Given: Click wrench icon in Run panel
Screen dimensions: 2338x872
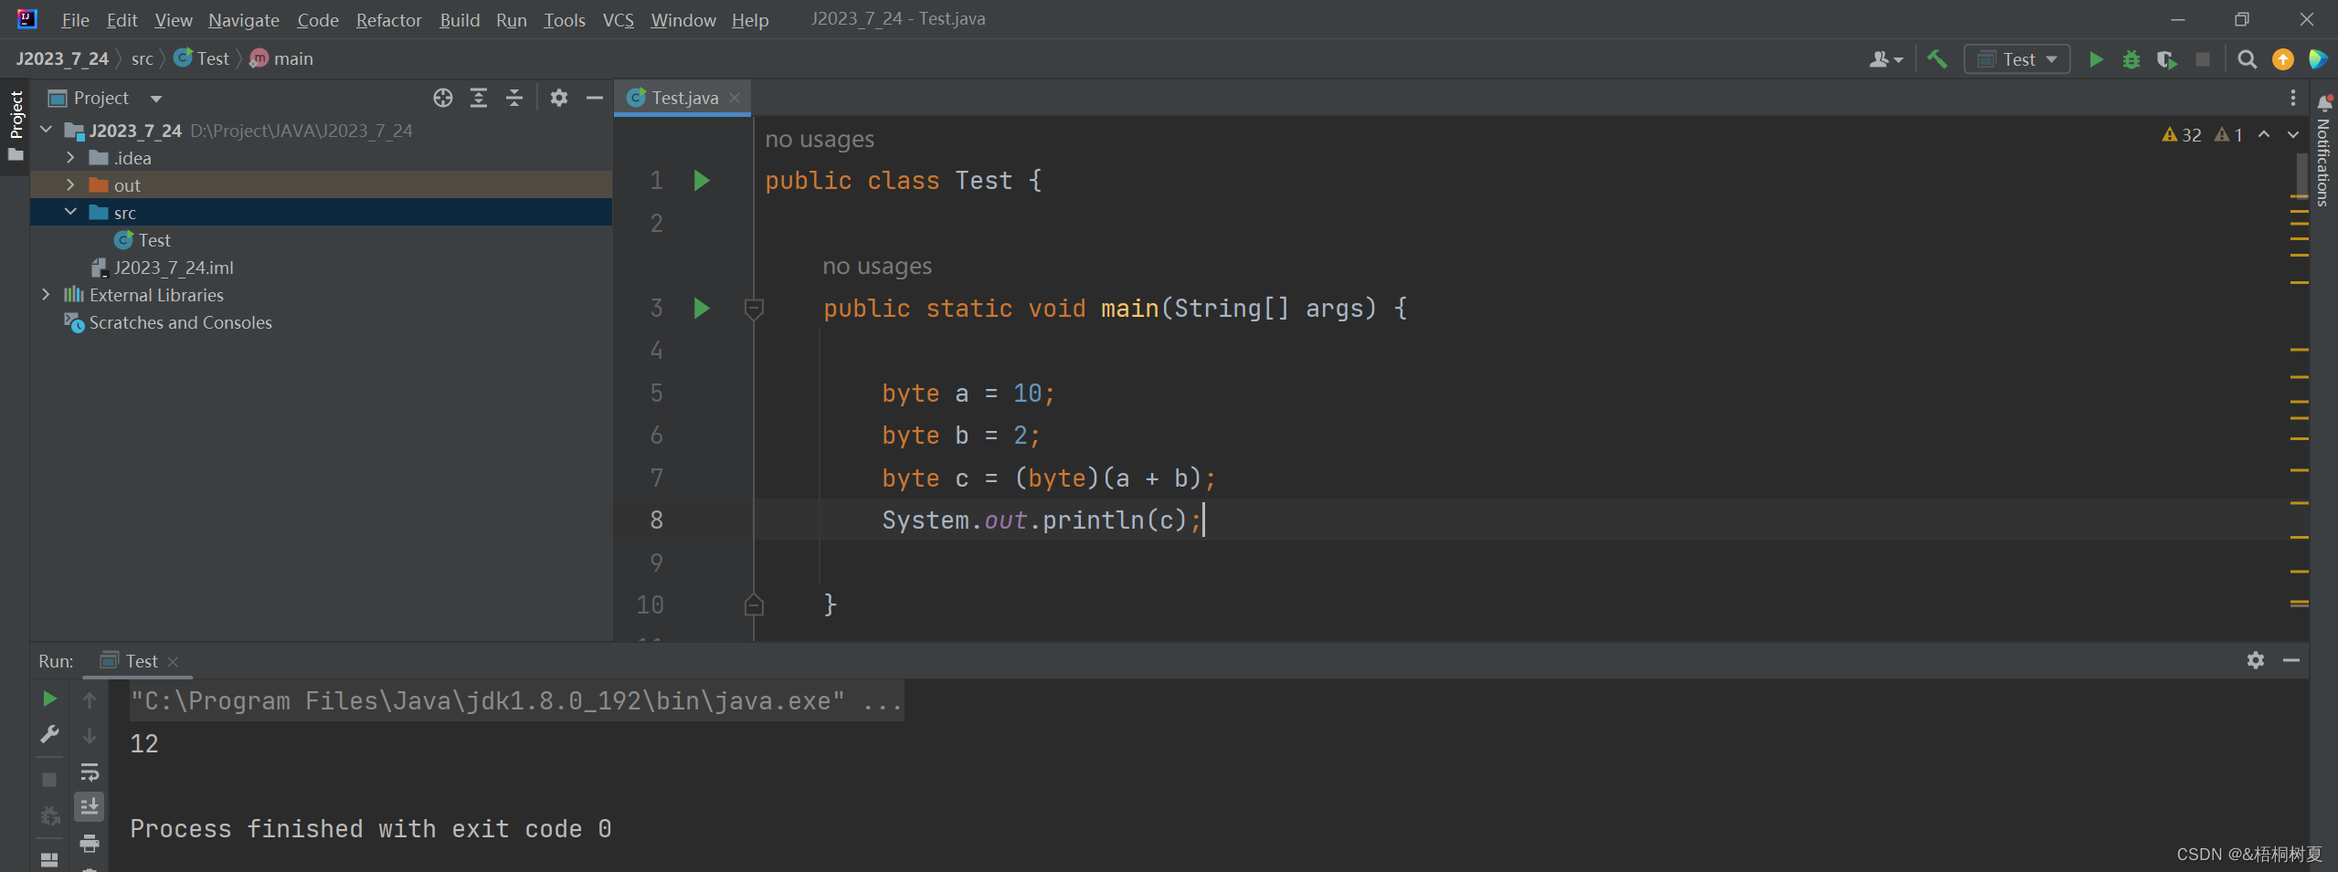Looking at the screenshot, I should [x=50, y=735].
